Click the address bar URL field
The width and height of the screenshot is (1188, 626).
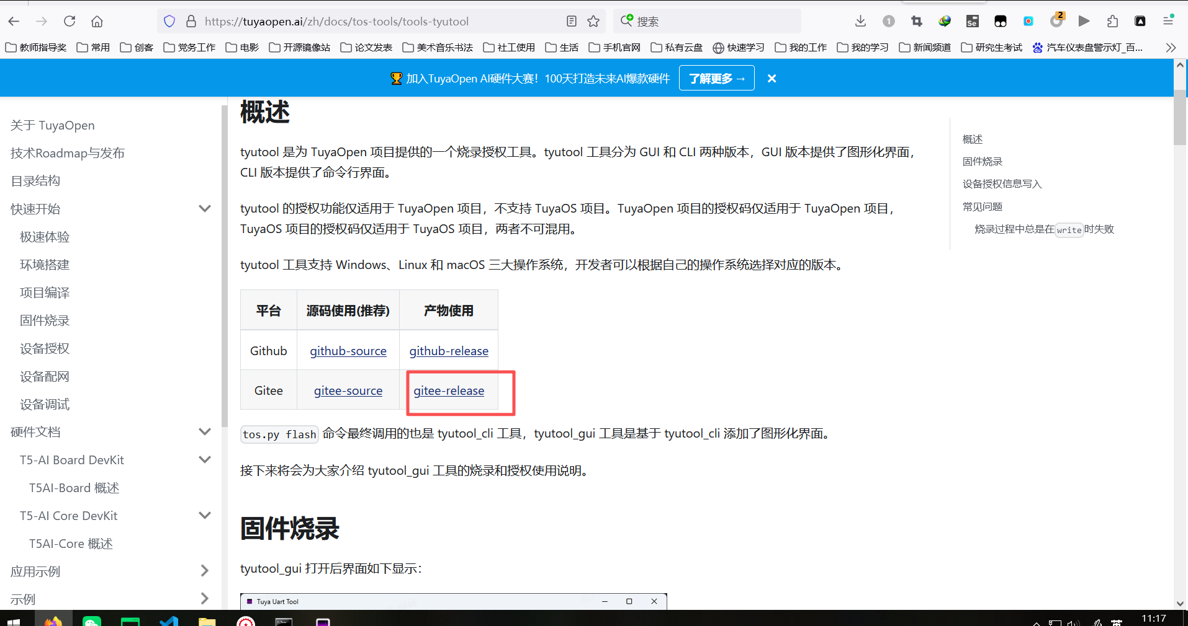380,21
